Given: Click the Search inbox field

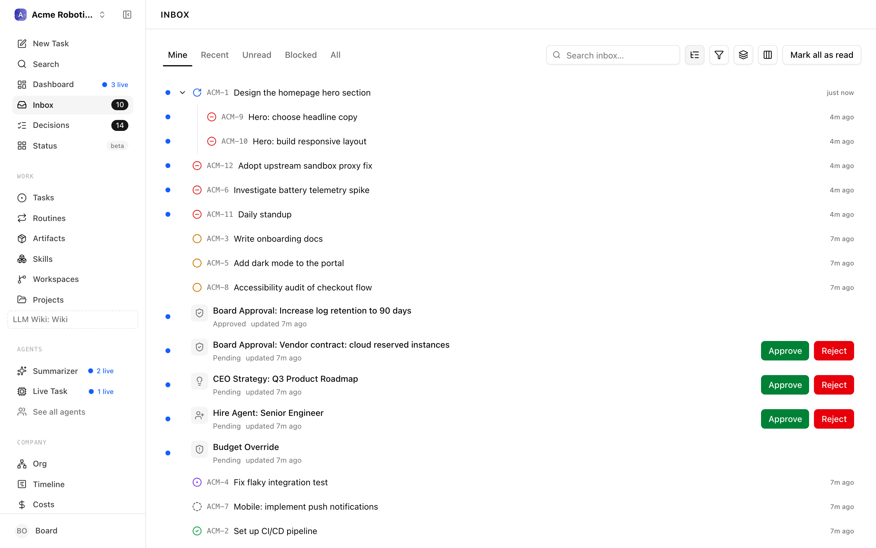Looking at the screenshot, I should [613, 55].
